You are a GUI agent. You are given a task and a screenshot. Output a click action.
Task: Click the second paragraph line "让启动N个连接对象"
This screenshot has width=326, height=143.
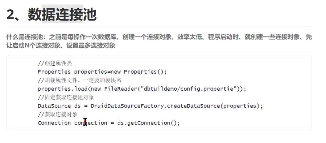(61, 45)
